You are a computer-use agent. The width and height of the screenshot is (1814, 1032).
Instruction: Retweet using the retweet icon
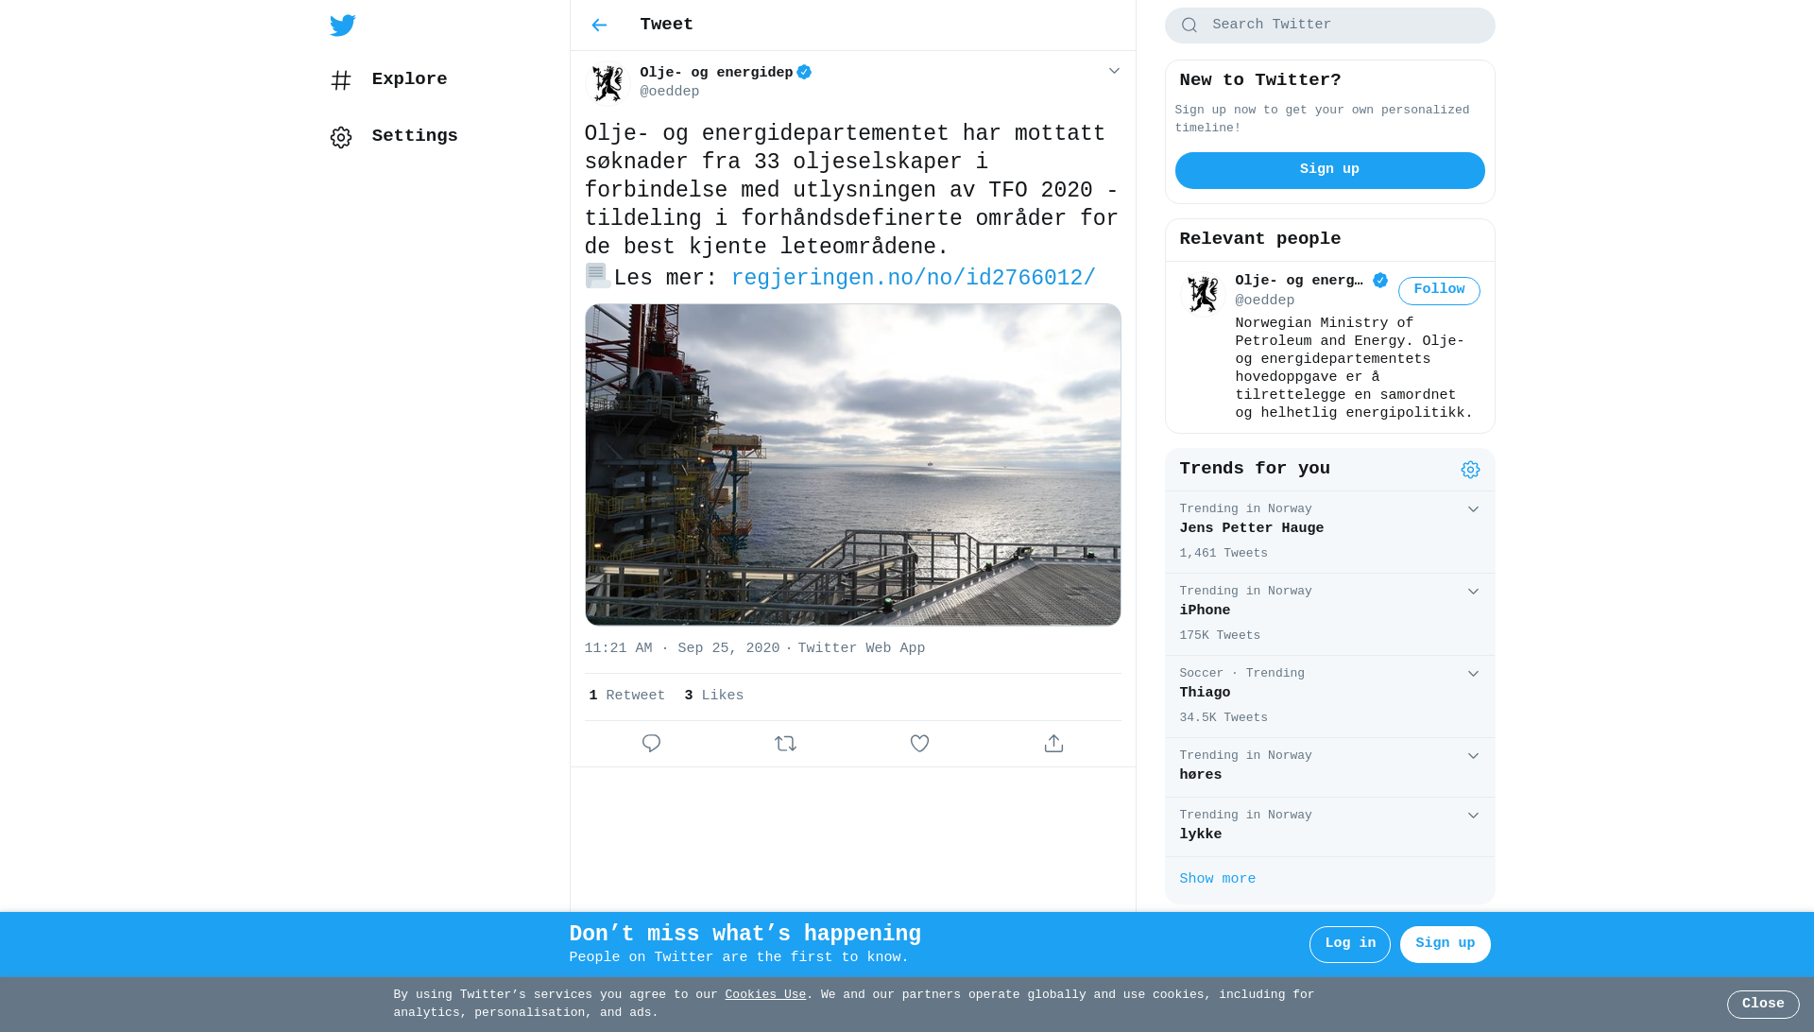[785, 744]
